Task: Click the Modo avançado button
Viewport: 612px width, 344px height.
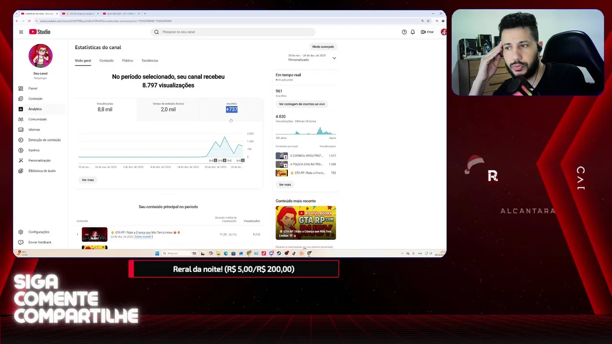Action: [323, 47]
